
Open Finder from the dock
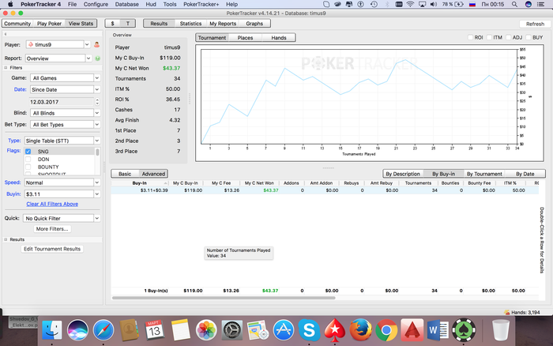52,330
